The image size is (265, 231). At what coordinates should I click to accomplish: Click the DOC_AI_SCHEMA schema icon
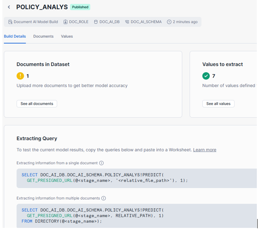(x=127, y=22)
